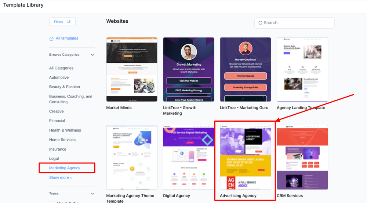The image size is (367, 203).
Task: Select the Marketing Agency category
Action: 65,168
